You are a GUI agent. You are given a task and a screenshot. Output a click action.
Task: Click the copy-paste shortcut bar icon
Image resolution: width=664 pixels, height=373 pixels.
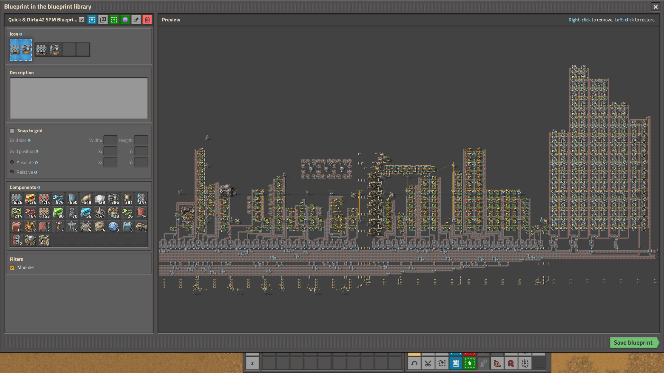pyautogui.click(x=442, y=363)
